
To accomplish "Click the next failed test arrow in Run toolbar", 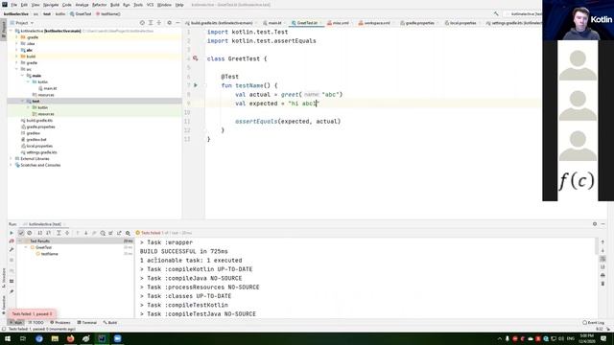I will (85, 233).
